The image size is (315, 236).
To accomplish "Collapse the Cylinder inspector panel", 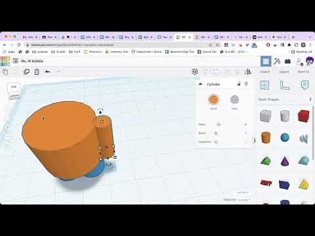I will tap(200, 84).
